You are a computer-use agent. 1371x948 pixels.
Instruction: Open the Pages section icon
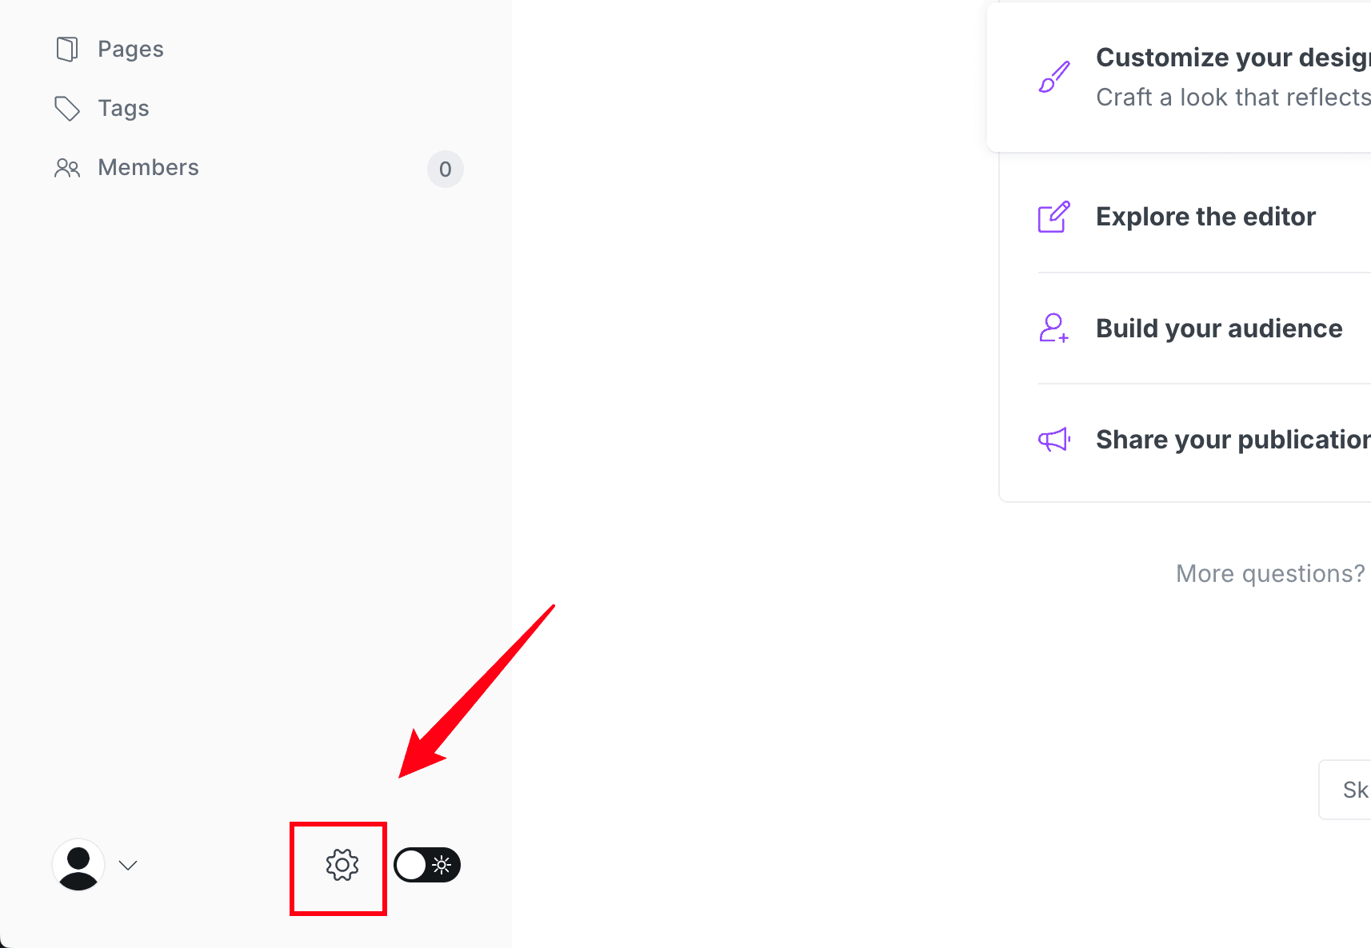(x=67, y=49)
